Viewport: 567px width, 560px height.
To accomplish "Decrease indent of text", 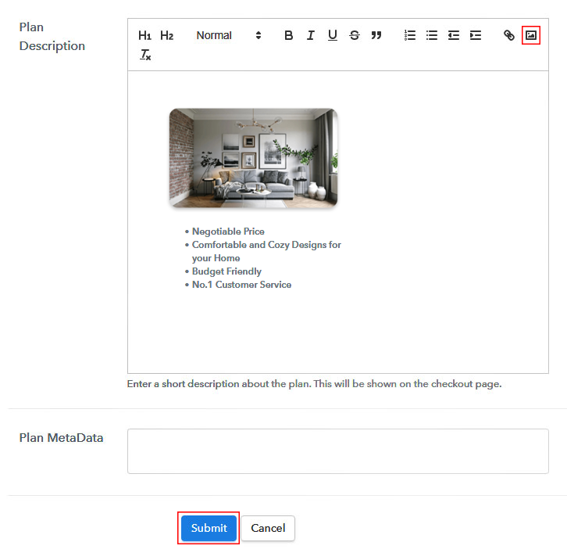I will point(454,35).
